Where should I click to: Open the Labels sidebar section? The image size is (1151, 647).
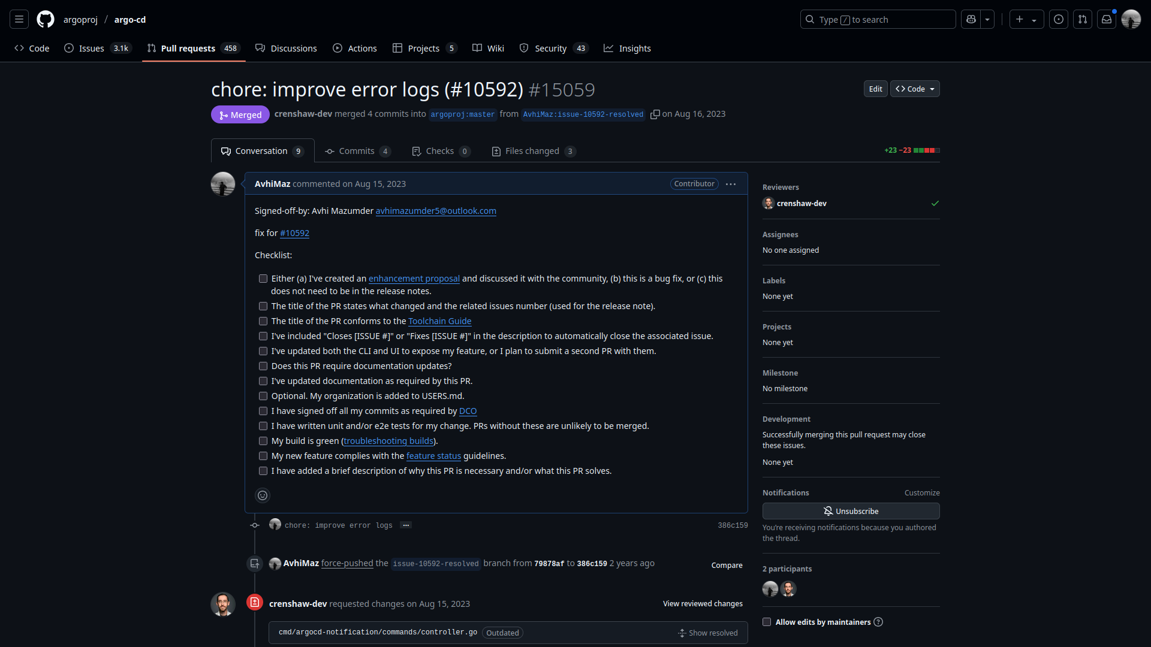coord(774,281)
